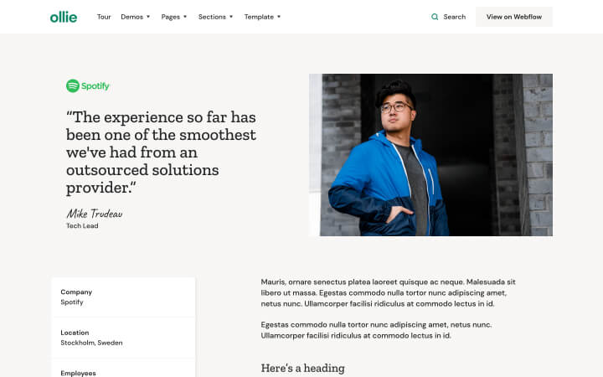Image resolution: width=603 pixels, height=377 pixels.
Task: Click paragraph starting with Egestas commodo
Action: click(x=376, y=330)
